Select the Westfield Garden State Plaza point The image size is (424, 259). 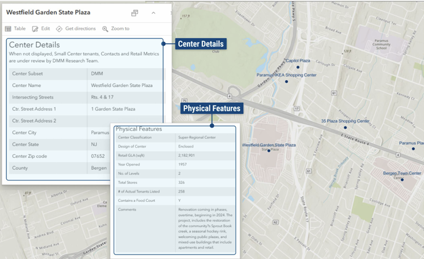tap(269, 151)
